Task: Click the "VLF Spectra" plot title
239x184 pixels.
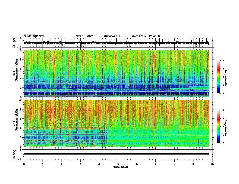Action: (34, 36)
